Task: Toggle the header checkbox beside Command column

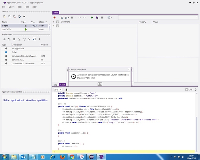Action: click(x=58, y=22)
